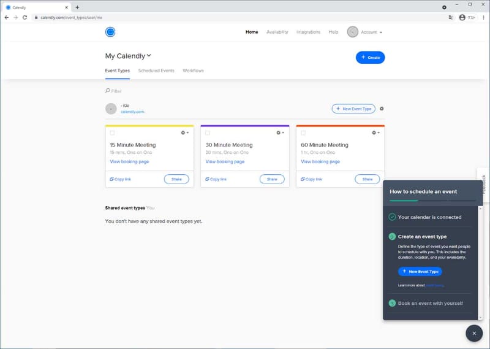
Task: View booking page for 60 Minute Meeting
Action: coord(320,161)
